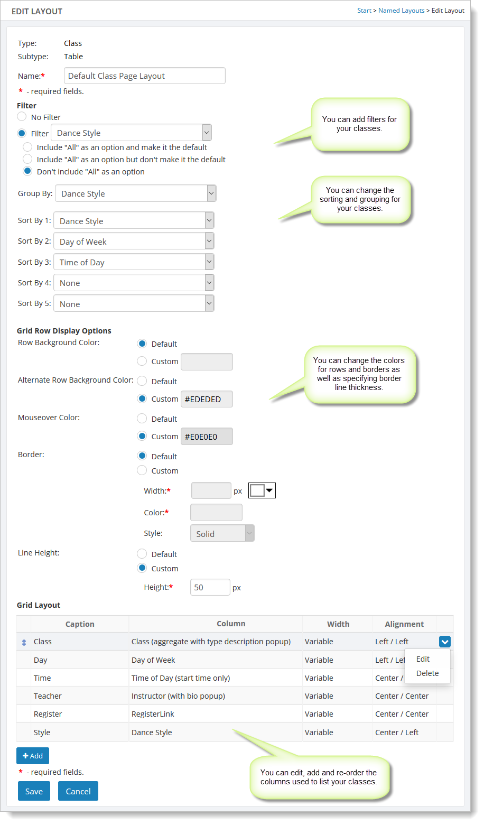Set Line Height to Default
The image size is (484, 825).
point(142,554)
